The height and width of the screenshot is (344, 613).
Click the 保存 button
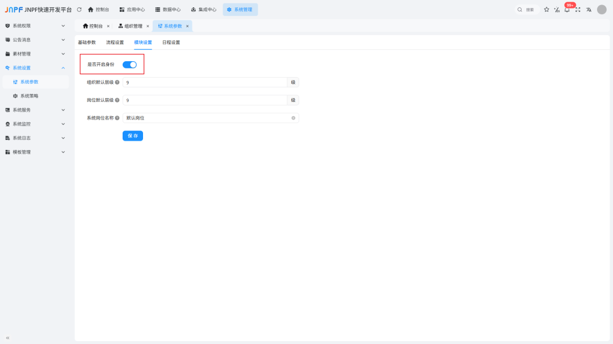tap(133, 136)
